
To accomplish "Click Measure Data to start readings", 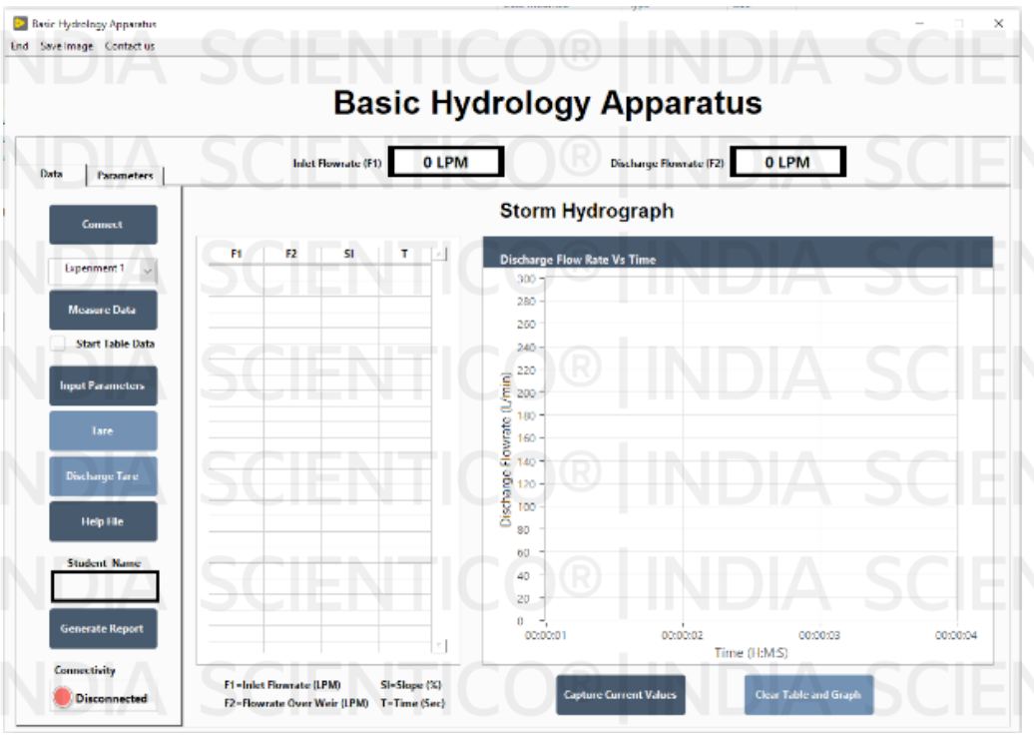I will tap(103, 311).
